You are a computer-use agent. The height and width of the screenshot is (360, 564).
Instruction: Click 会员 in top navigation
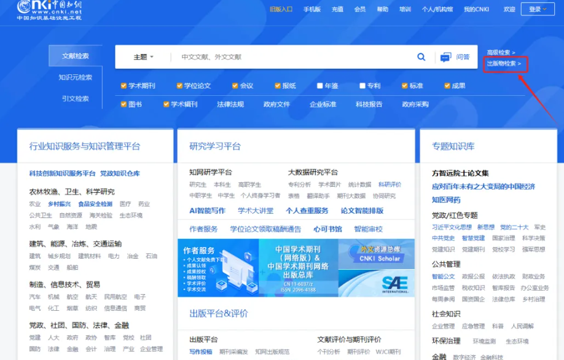pyautogui.click(x=360, y=9)
